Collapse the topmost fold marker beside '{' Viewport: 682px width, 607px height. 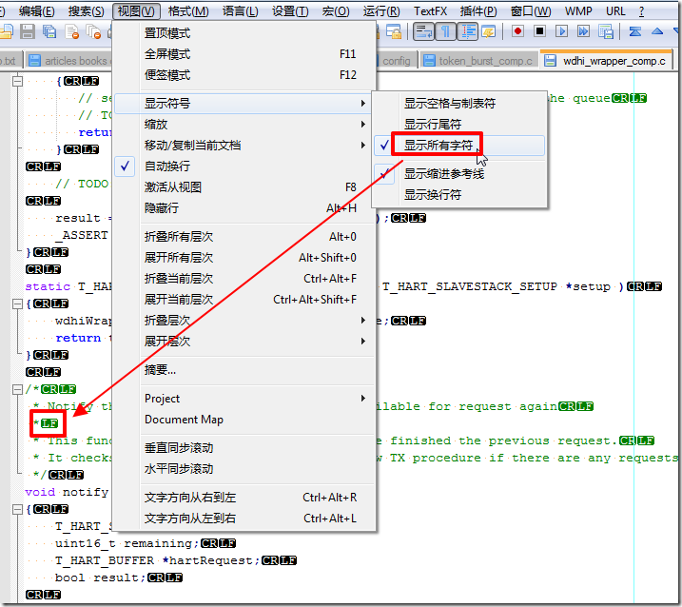[17, 82]
